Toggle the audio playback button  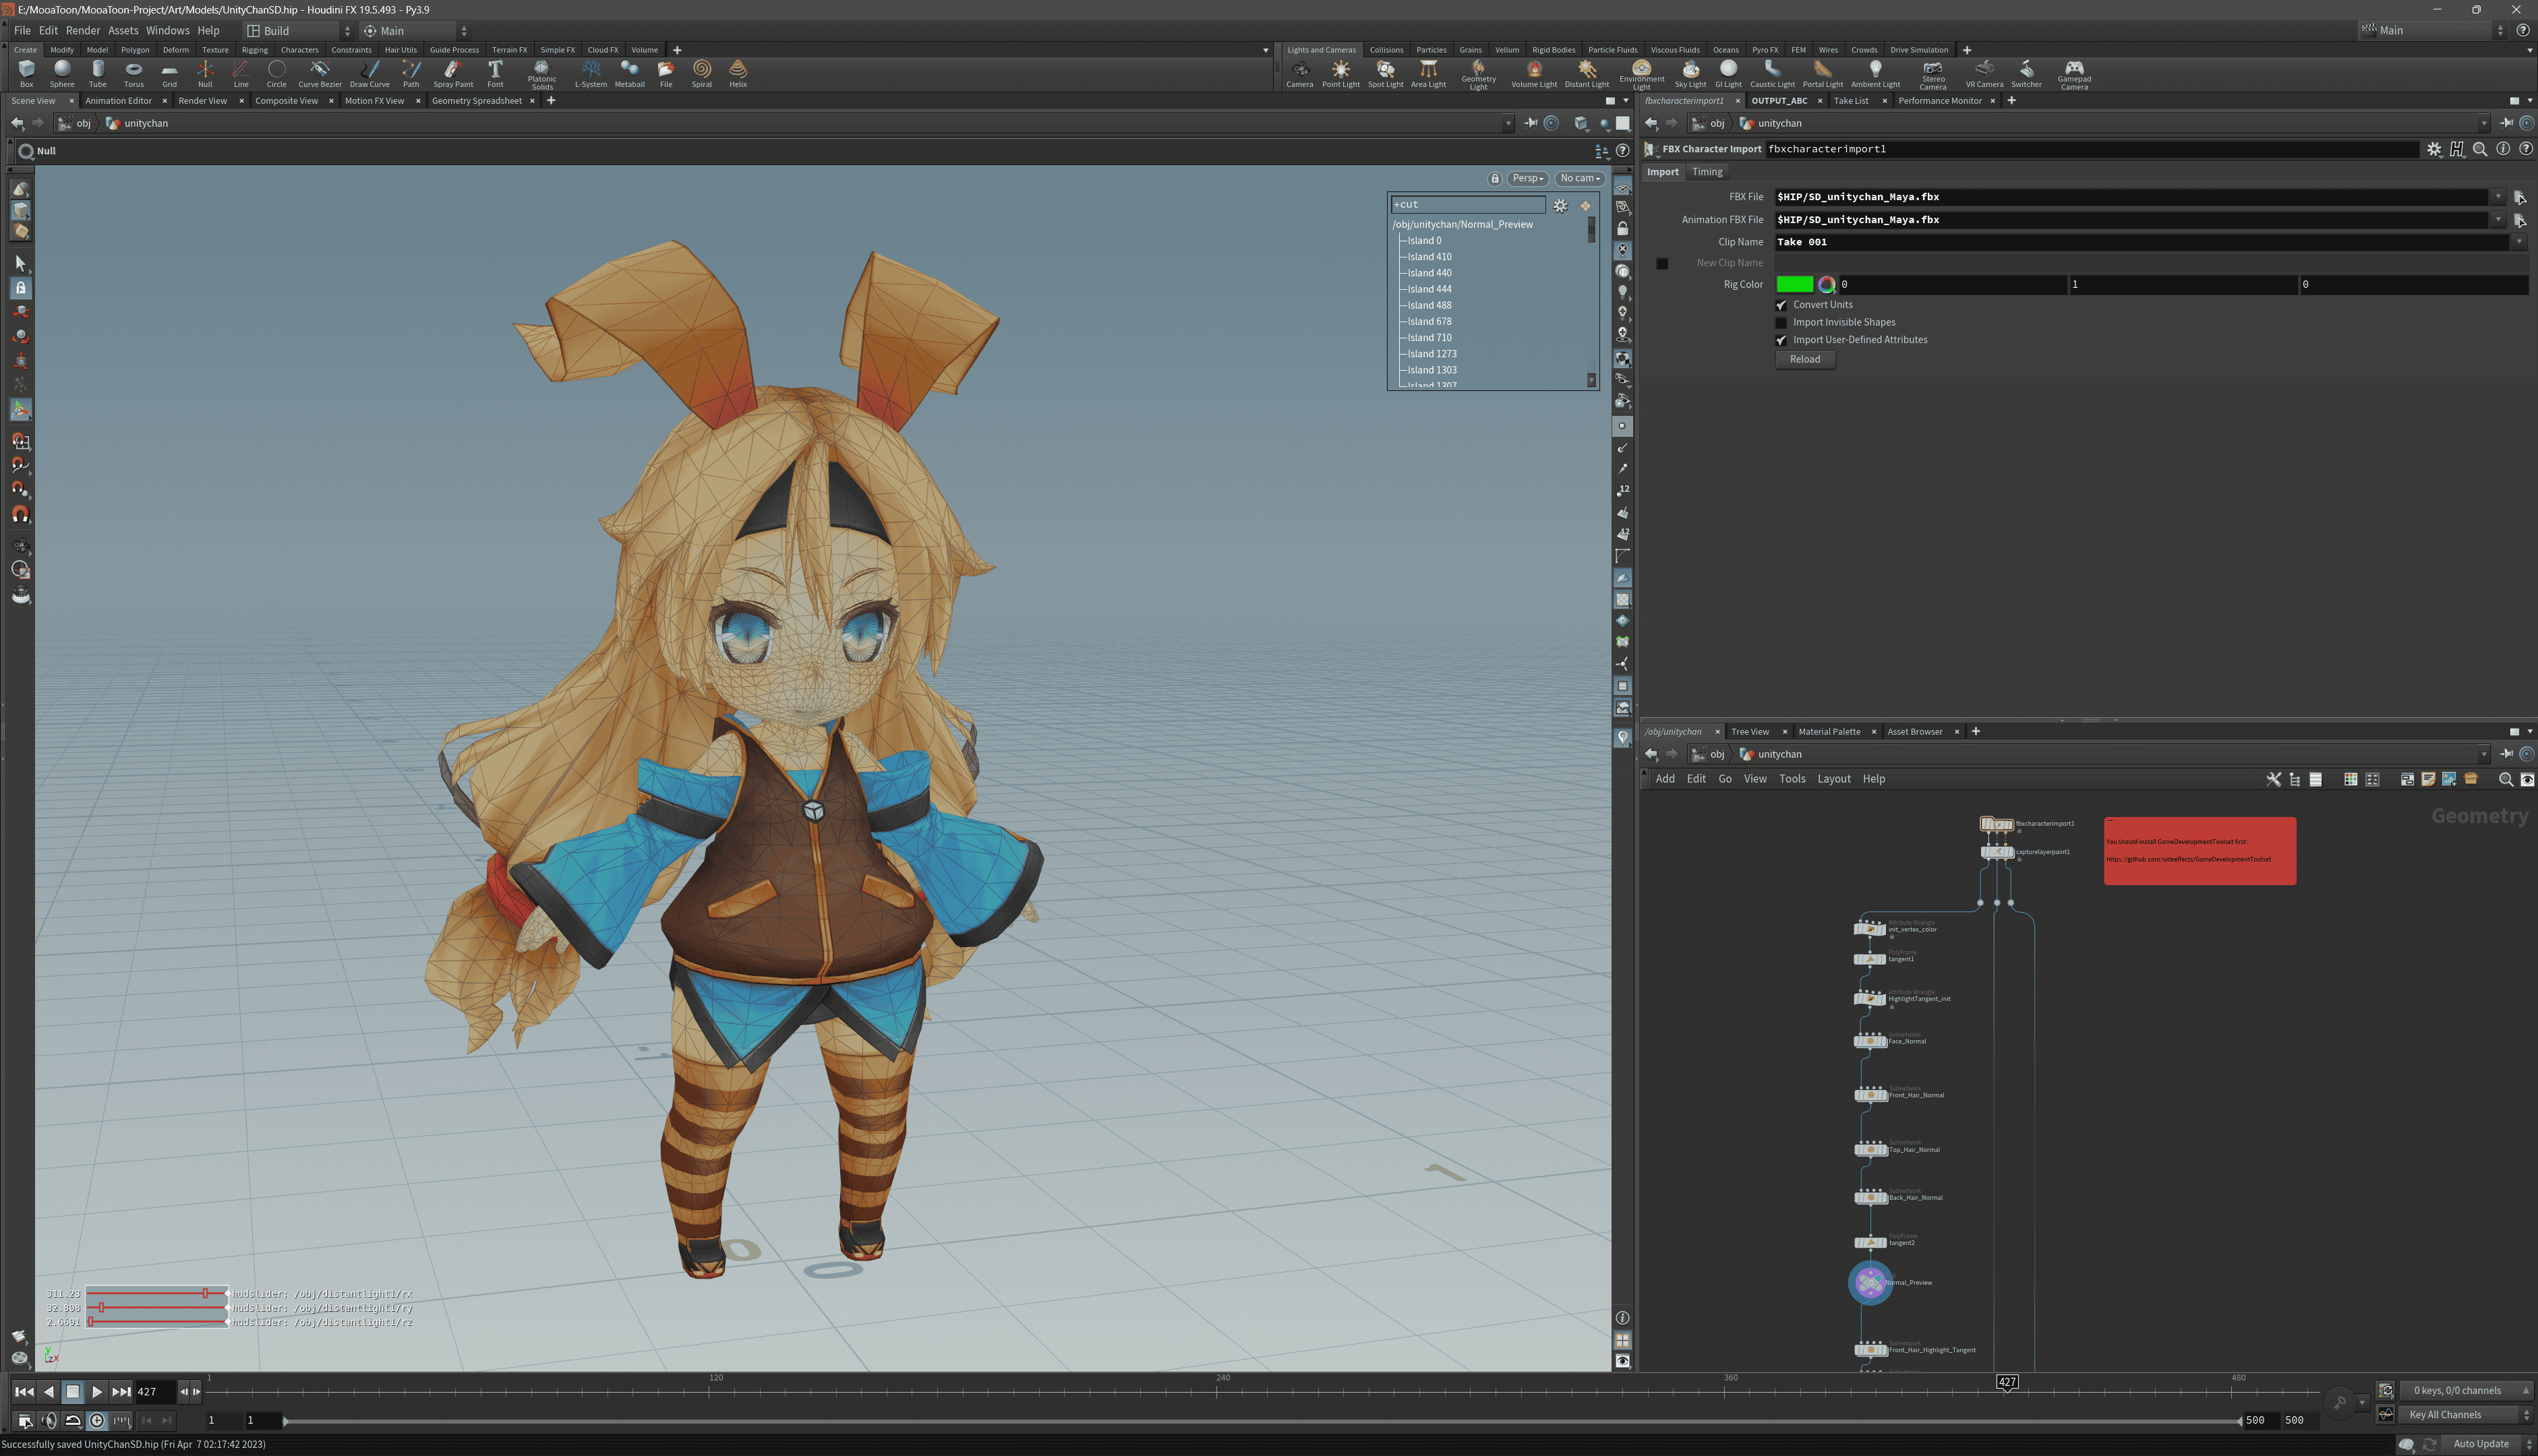pyautogui.click(x=49, y=1420)
